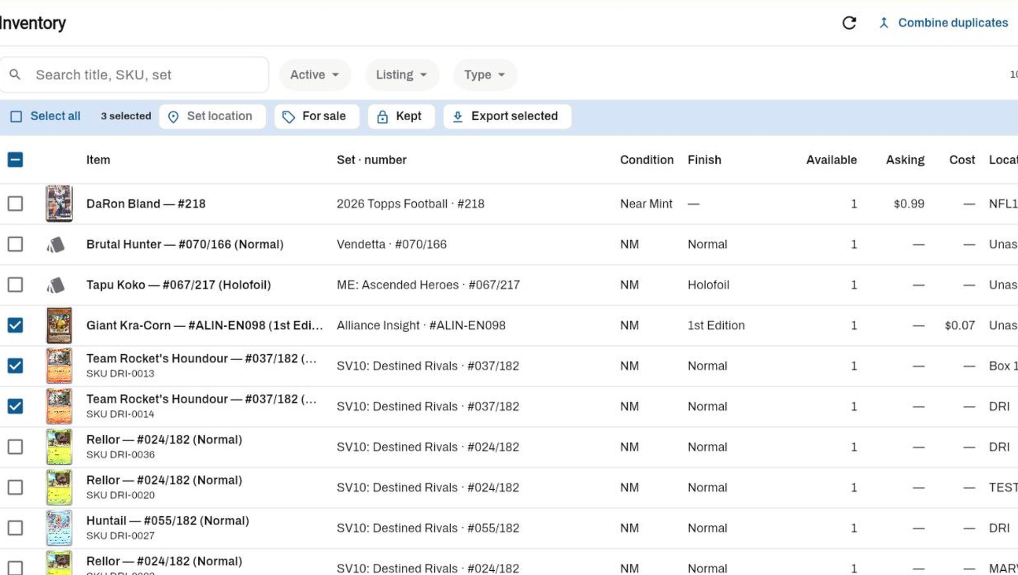This screenshot has height=575, width=1018.
Task: Click the $0.07 cost value
Action: [960, 325]
